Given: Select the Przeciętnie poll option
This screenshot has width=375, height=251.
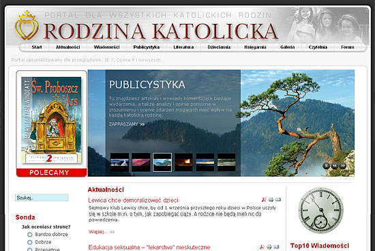Looking at the screenshot, I should [x=29, y=250].
